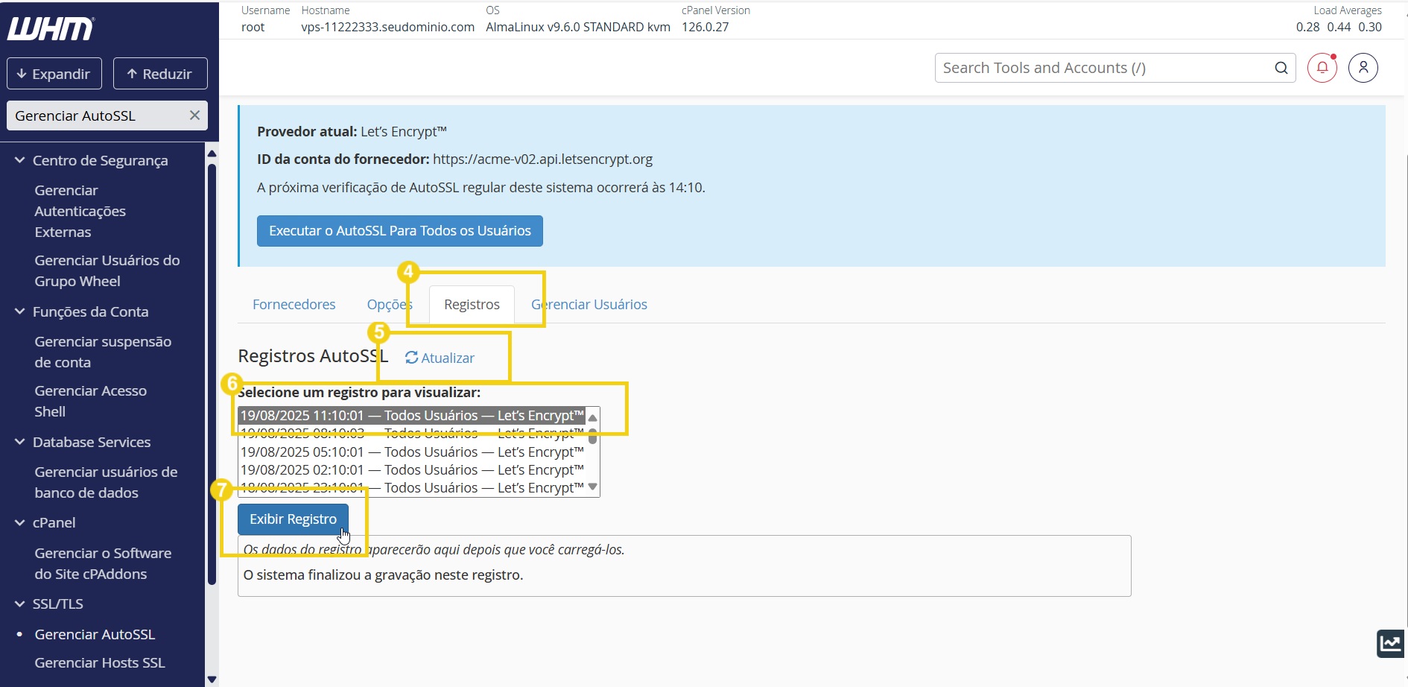Click Expandir to expand all menus

tap(54, 74)
